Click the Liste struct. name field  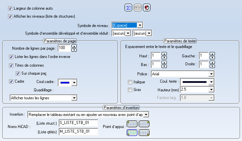pyautogui.click(x=78, y=123)
